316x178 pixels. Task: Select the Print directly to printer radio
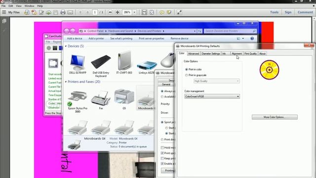click(162, 139)
